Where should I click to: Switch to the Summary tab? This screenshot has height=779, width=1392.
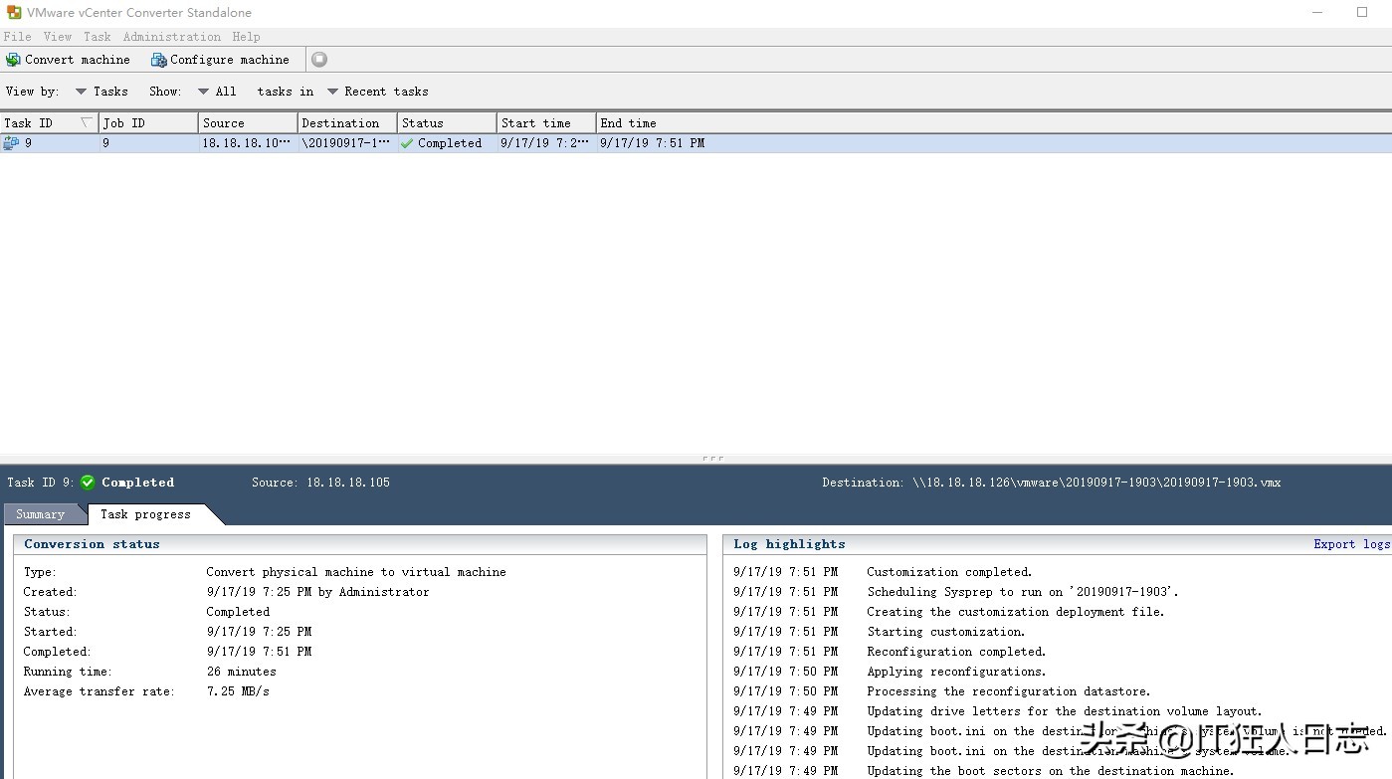point(40,514)
